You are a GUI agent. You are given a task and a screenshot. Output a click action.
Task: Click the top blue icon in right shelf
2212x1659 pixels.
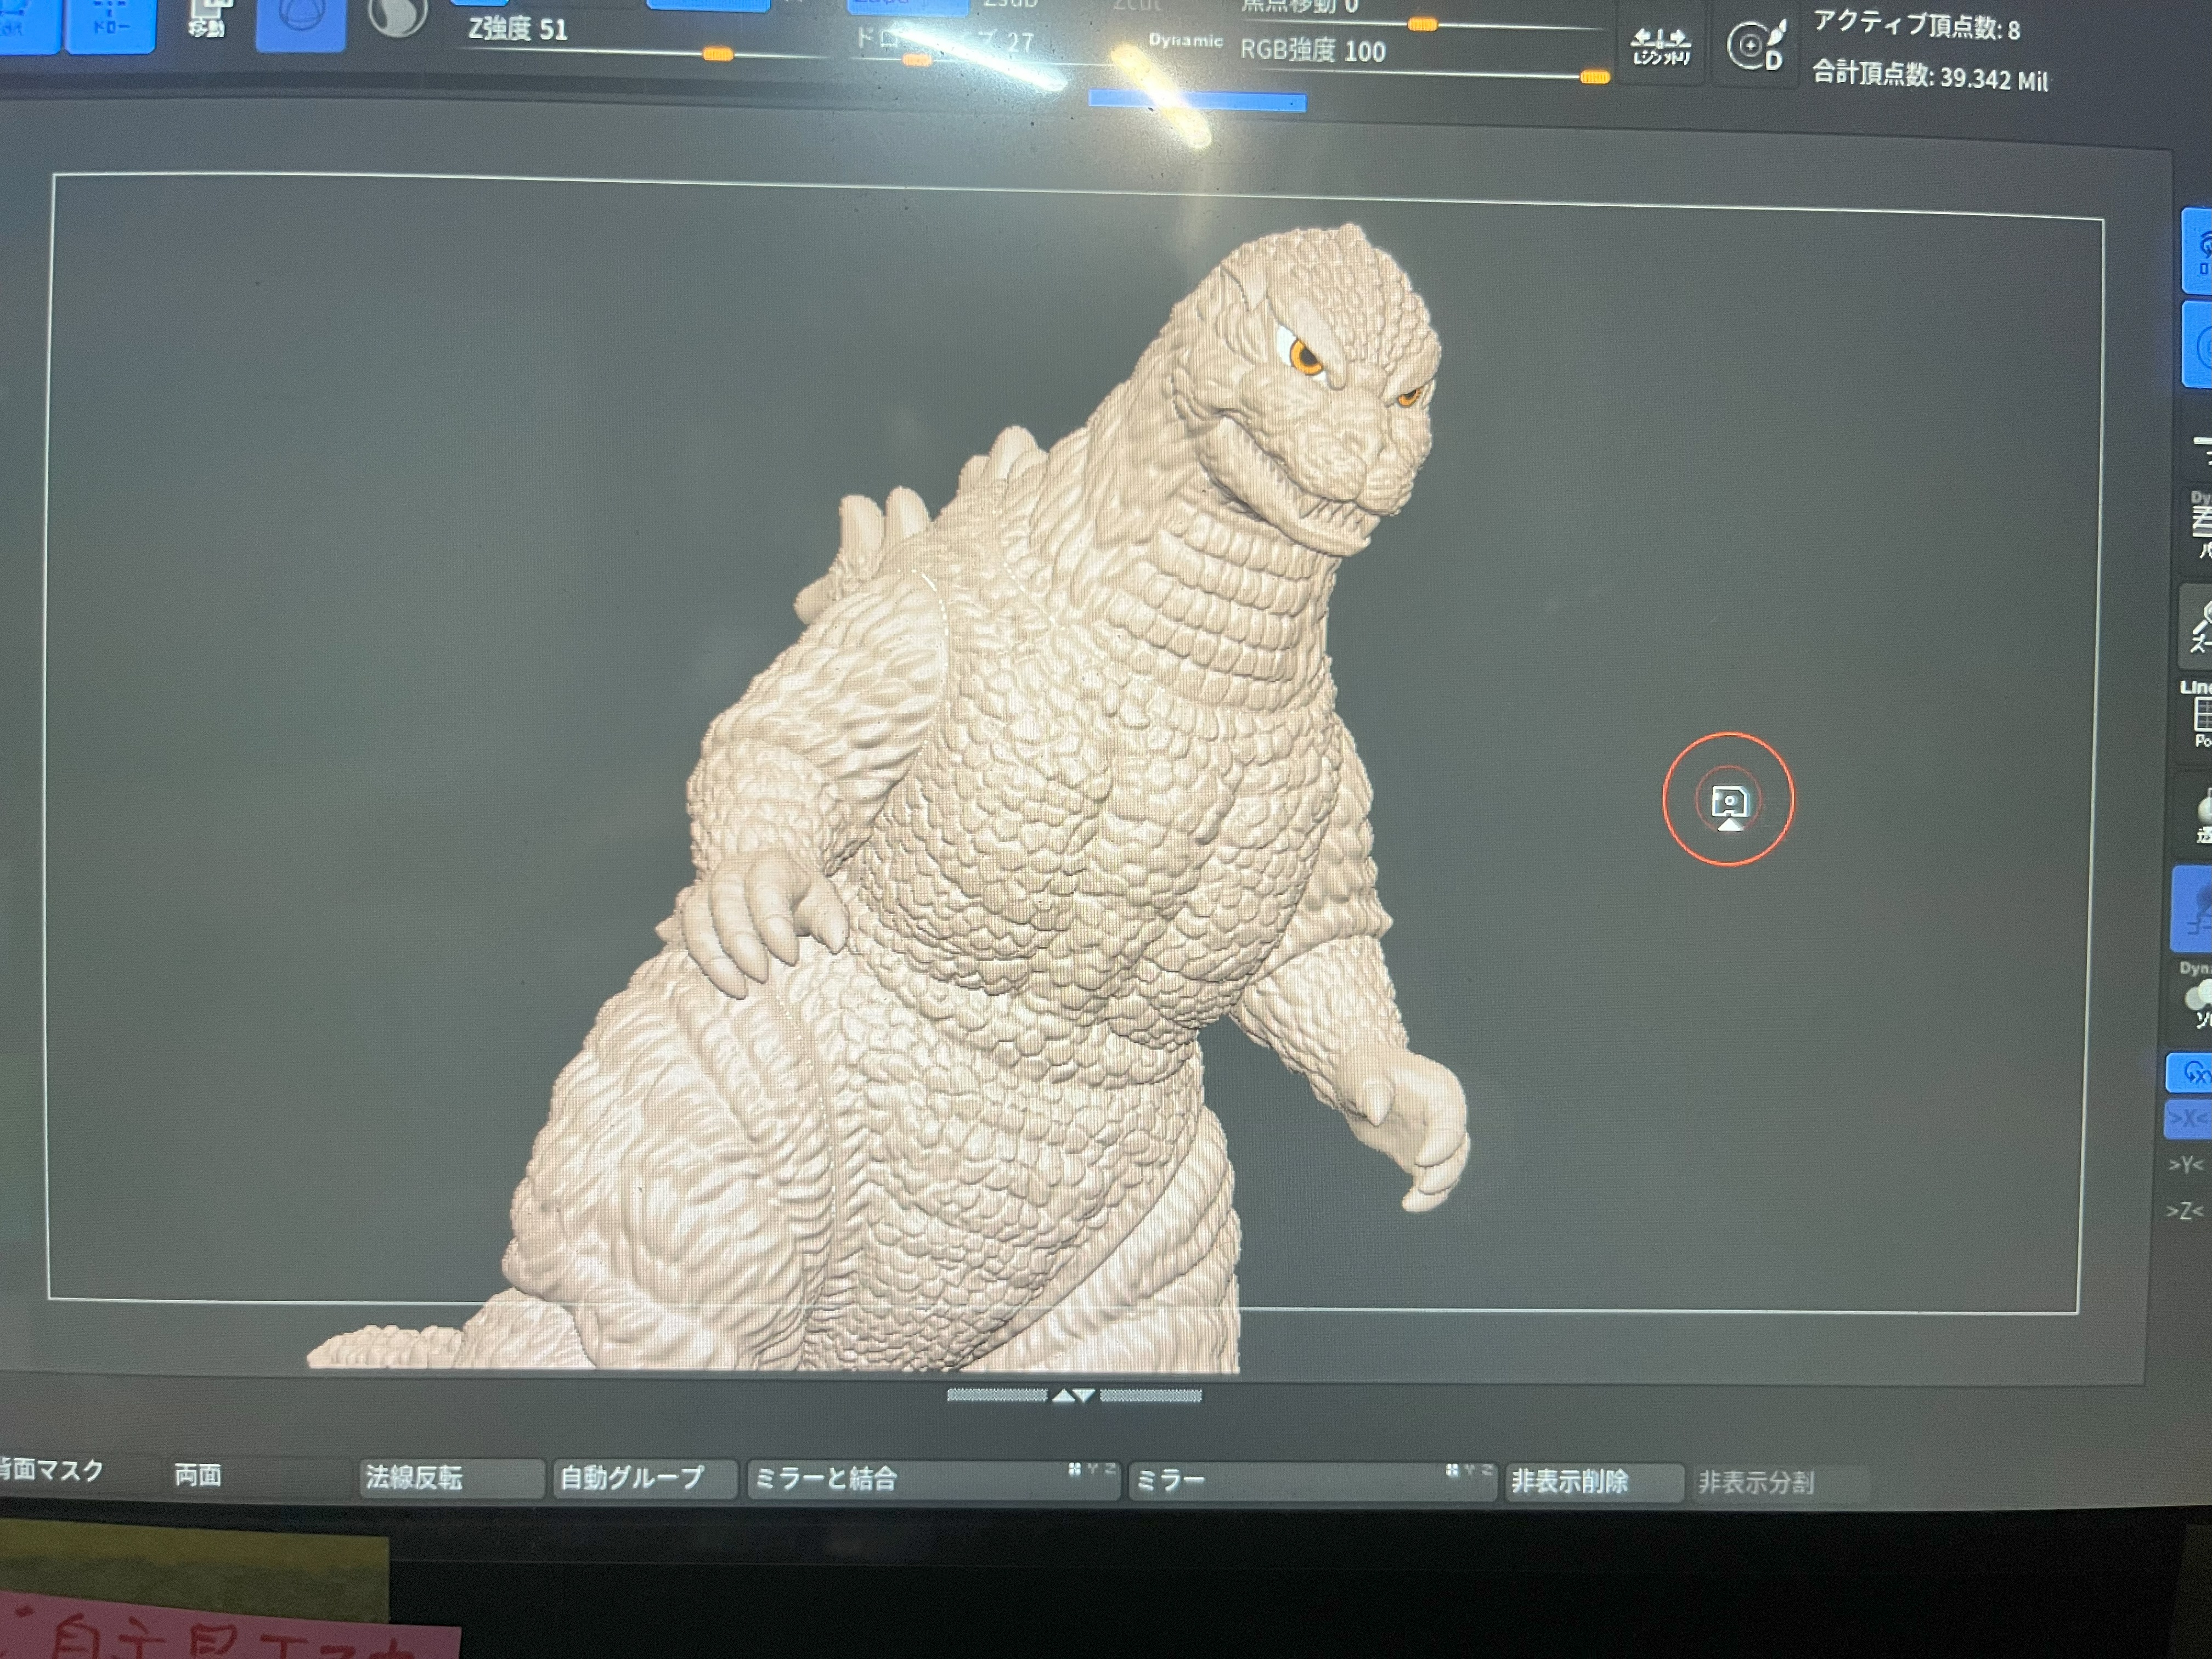2198,250
